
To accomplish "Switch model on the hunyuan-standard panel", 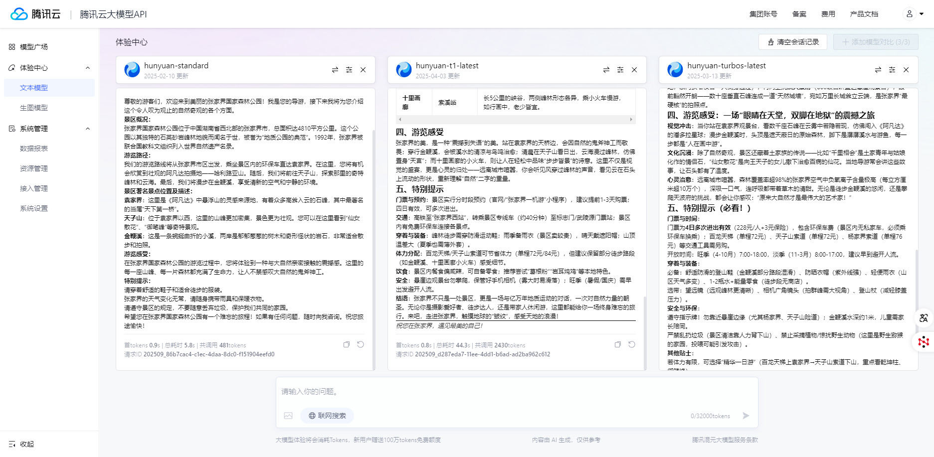I will point(335,70).
